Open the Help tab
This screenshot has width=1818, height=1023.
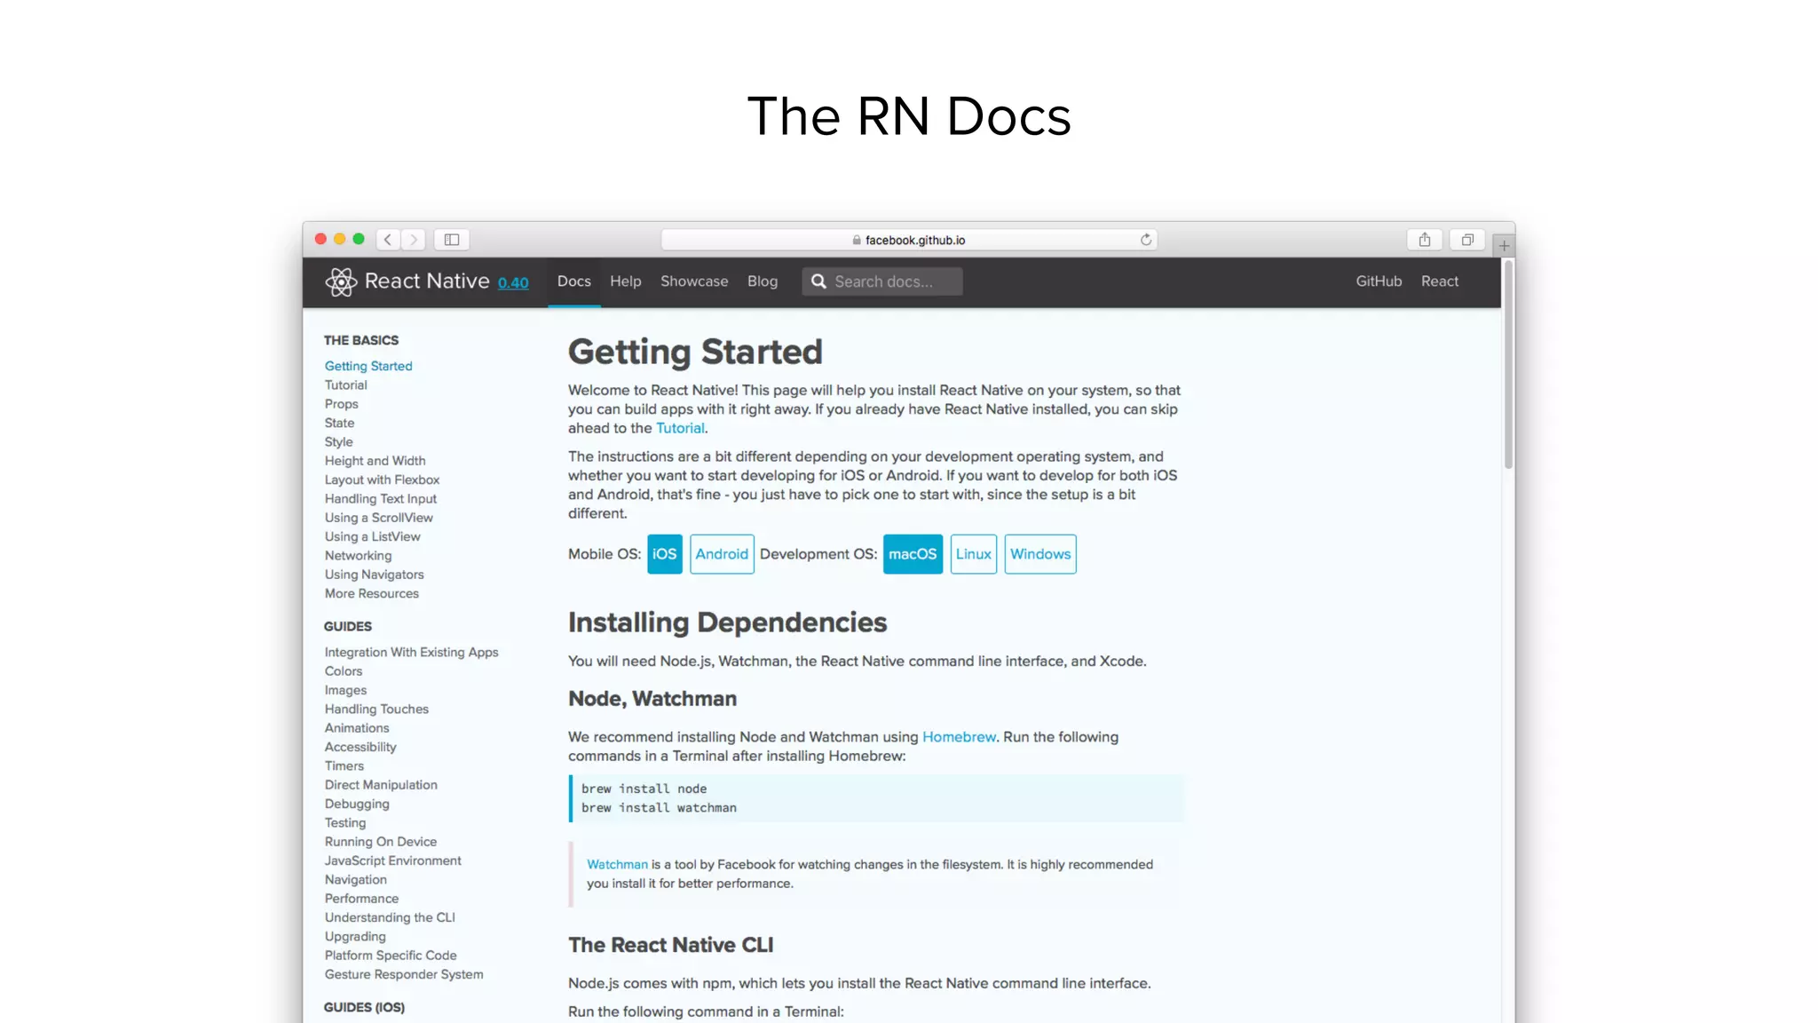[626, 282]
